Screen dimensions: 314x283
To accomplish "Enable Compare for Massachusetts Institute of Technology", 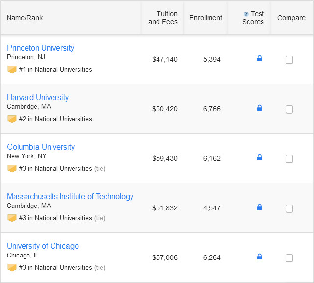I will coord(289,208).
